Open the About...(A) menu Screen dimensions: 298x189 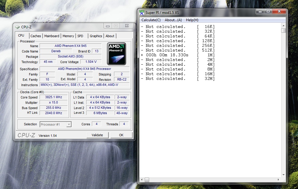[x=173, y=20]
